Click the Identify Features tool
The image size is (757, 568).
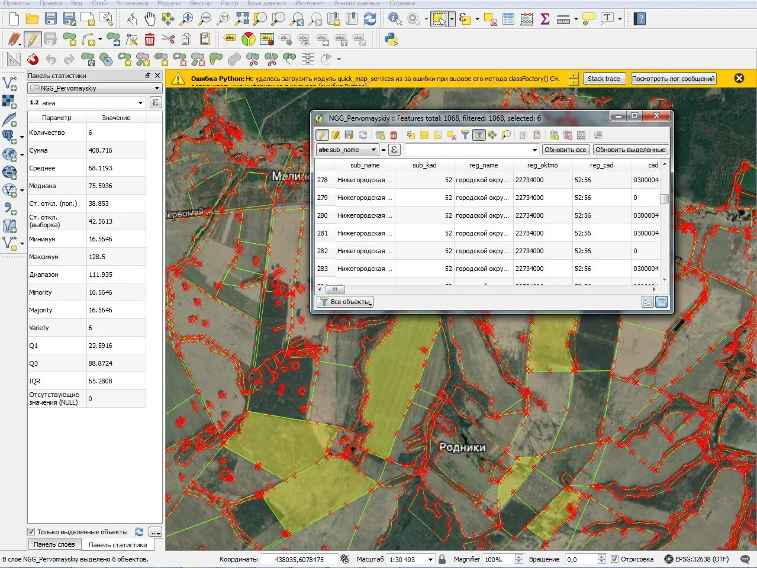tap(394, 19)
